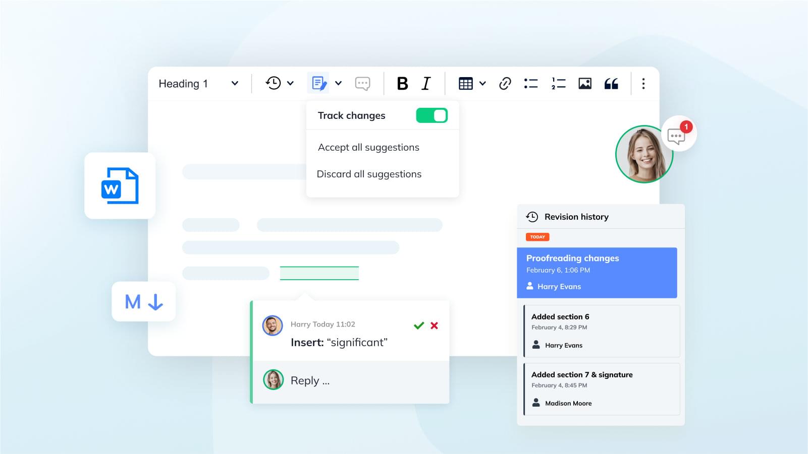Viewport: 808px width, 454px height.
Task: Expand the revision history dropdown arrow
Action: click(291, 84)
